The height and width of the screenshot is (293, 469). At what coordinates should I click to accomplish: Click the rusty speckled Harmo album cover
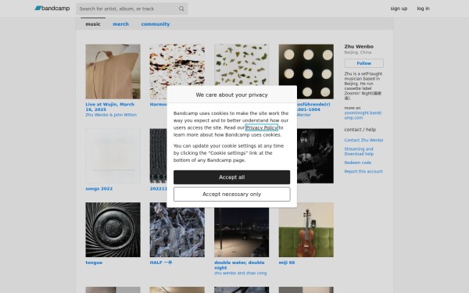pos(177,65)
